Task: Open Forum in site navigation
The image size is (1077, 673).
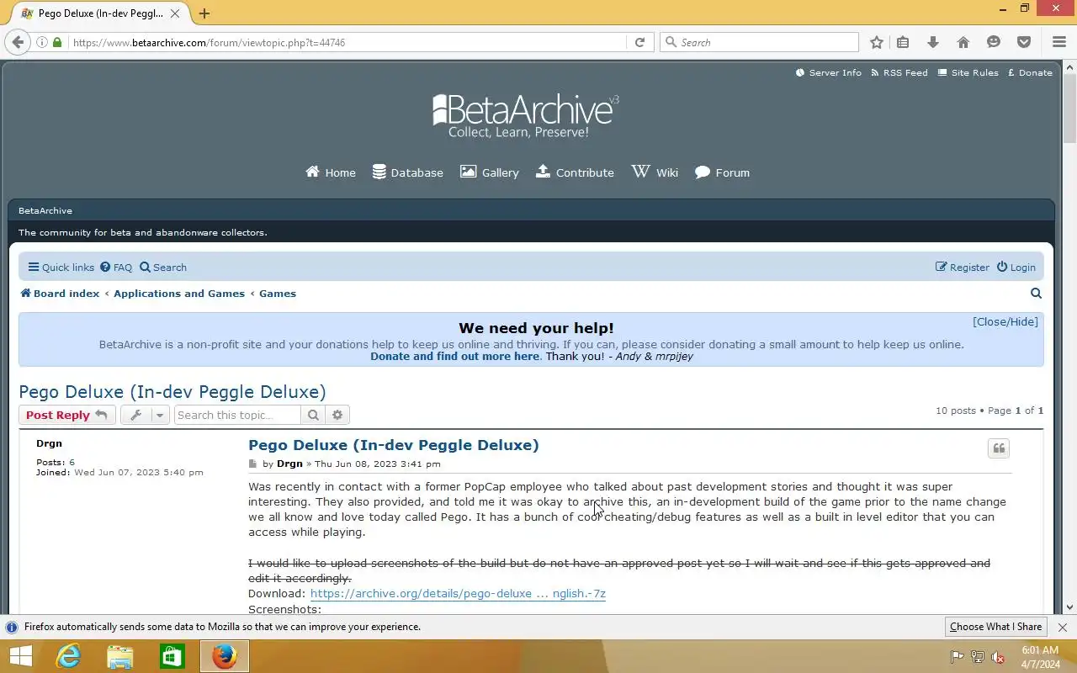Action: tap(722, 172)
